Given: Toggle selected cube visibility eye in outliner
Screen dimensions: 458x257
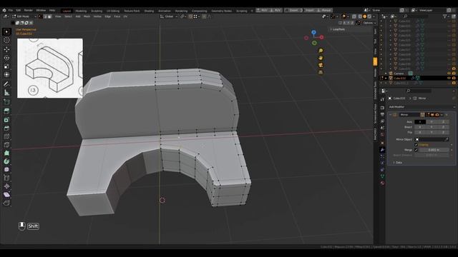Looking at the screenshot, I should click(x=449, y=78).
